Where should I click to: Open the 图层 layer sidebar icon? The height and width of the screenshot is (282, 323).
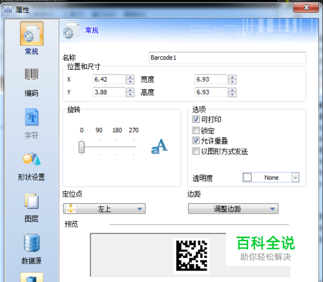click(32, 201)
